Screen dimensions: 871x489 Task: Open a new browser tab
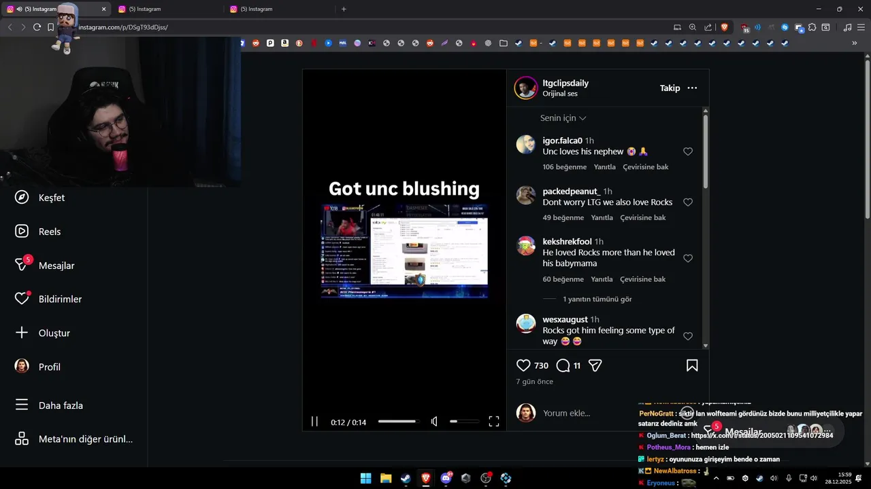pos(344,9)
